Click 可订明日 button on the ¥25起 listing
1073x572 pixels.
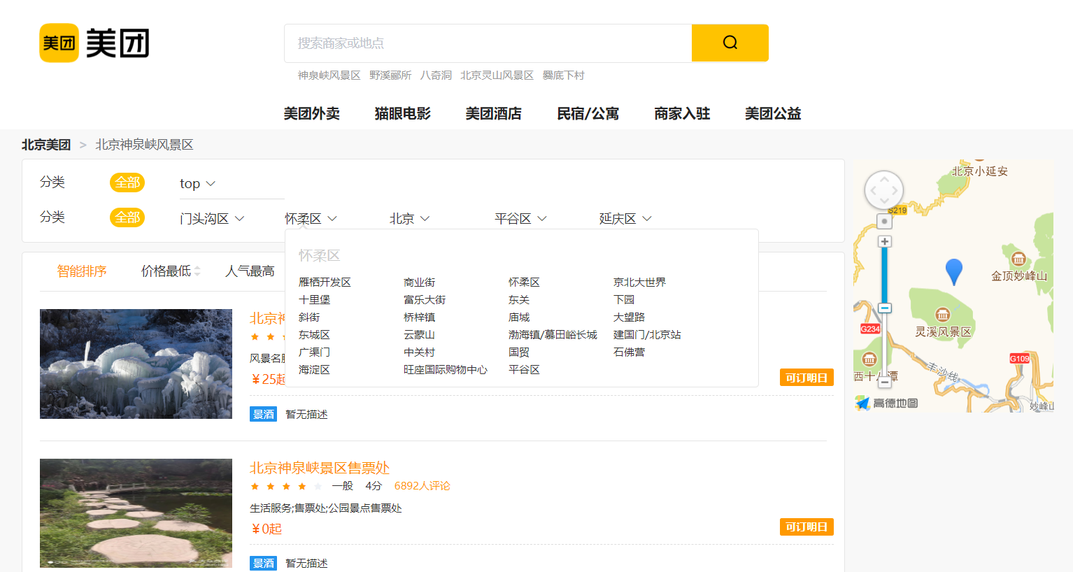coord(806,378)
